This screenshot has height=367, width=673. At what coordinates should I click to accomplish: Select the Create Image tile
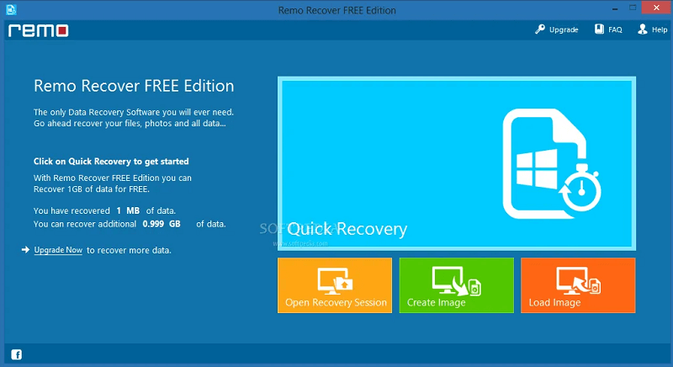(x=456, y=285)
